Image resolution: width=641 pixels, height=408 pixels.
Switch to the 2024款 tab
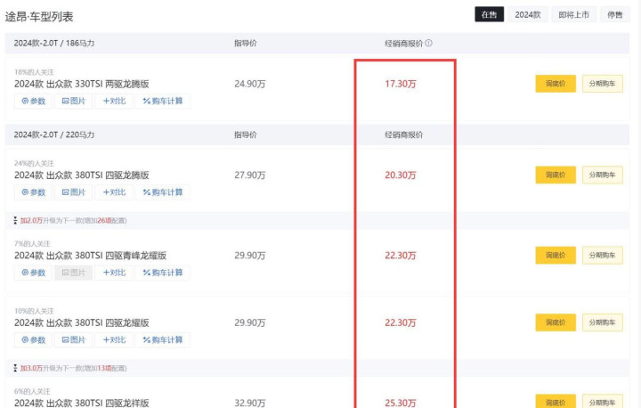pos(528,15)
